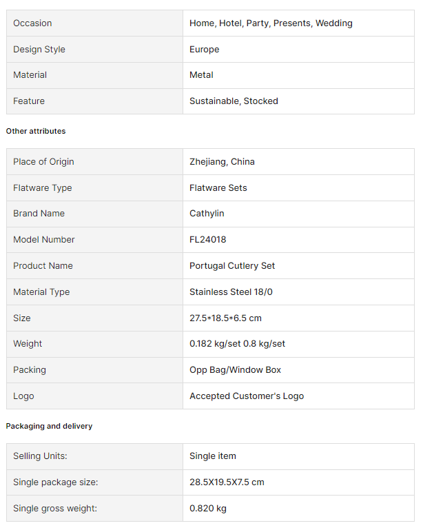The width and height of the screenshot is (423, 530).
Task: Click the 'Sustainable, Stocked' feature value
Action: (x=234, y=101)
